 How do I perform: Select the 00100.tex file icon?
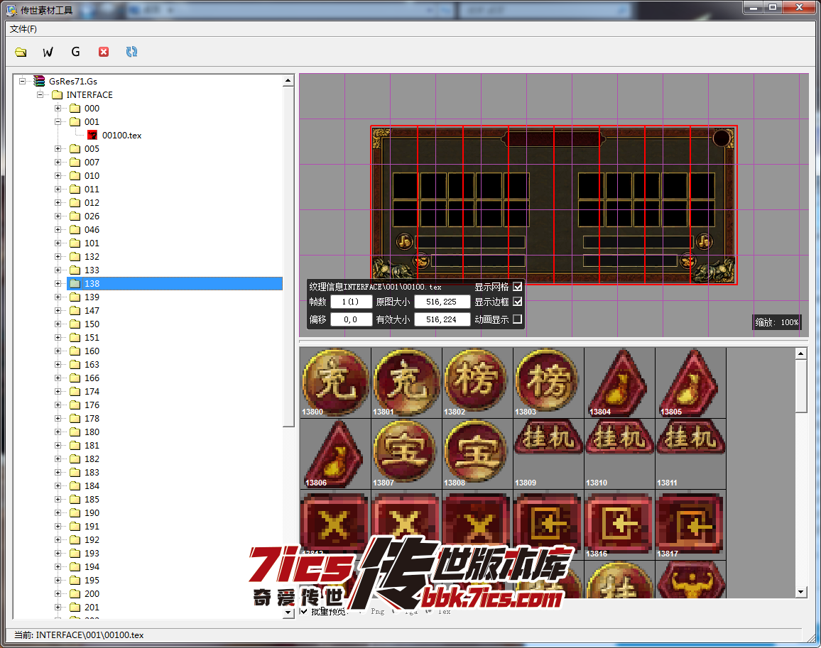(92, 135)
